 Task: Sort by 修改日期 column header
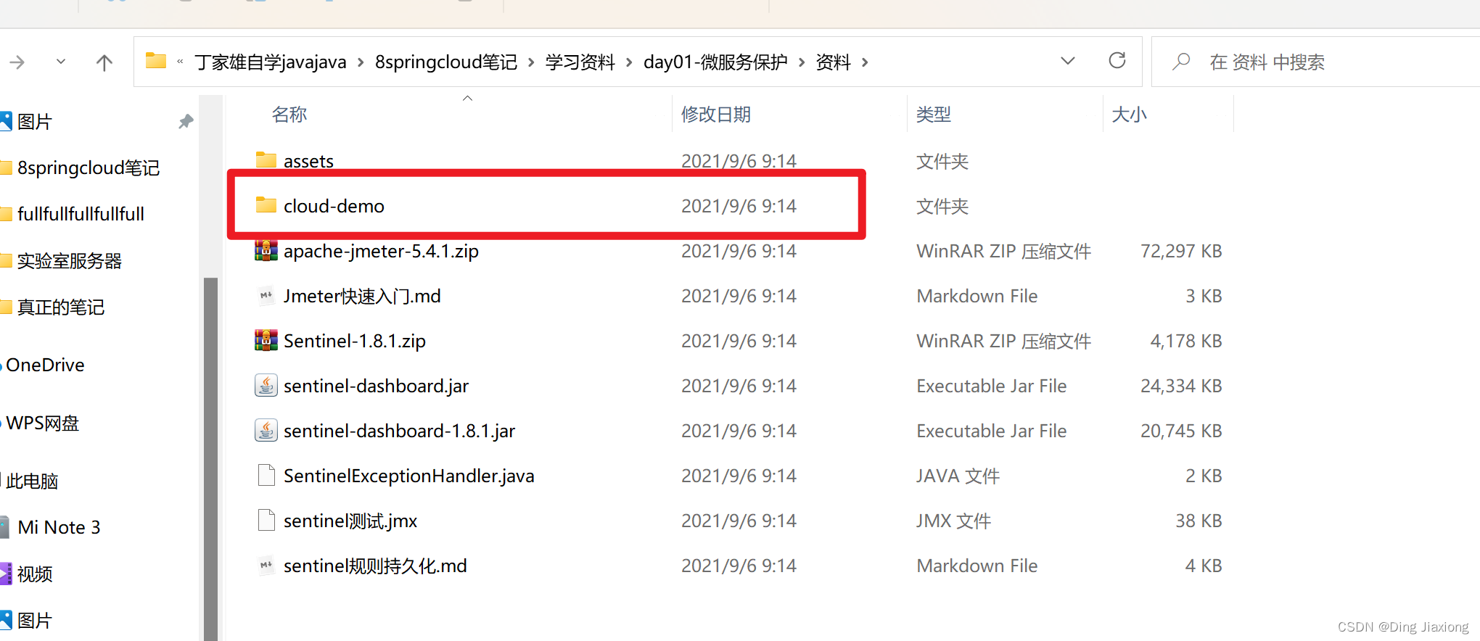tap(715, 114)
